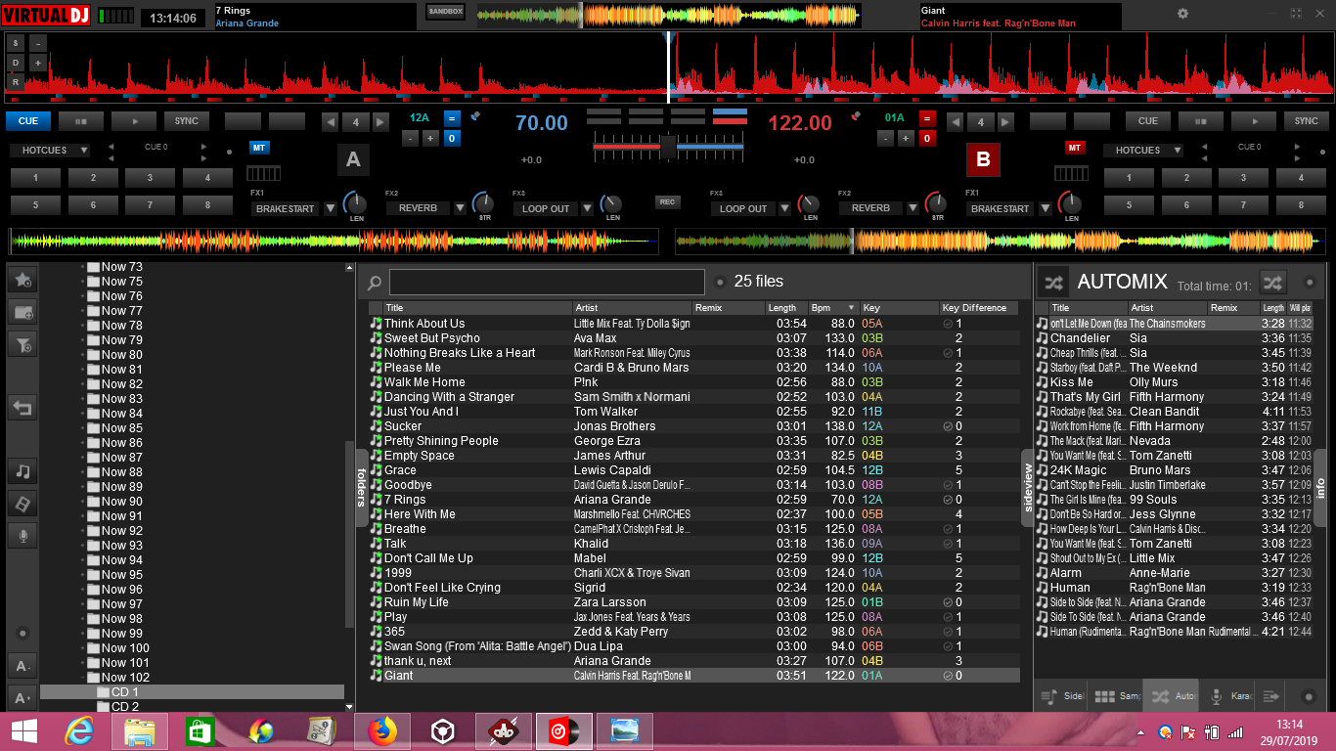Image resolution: width=1336 pixels, height=751 pixels.
Task: Click the search magnifier icon
Action: coord(374,284)
